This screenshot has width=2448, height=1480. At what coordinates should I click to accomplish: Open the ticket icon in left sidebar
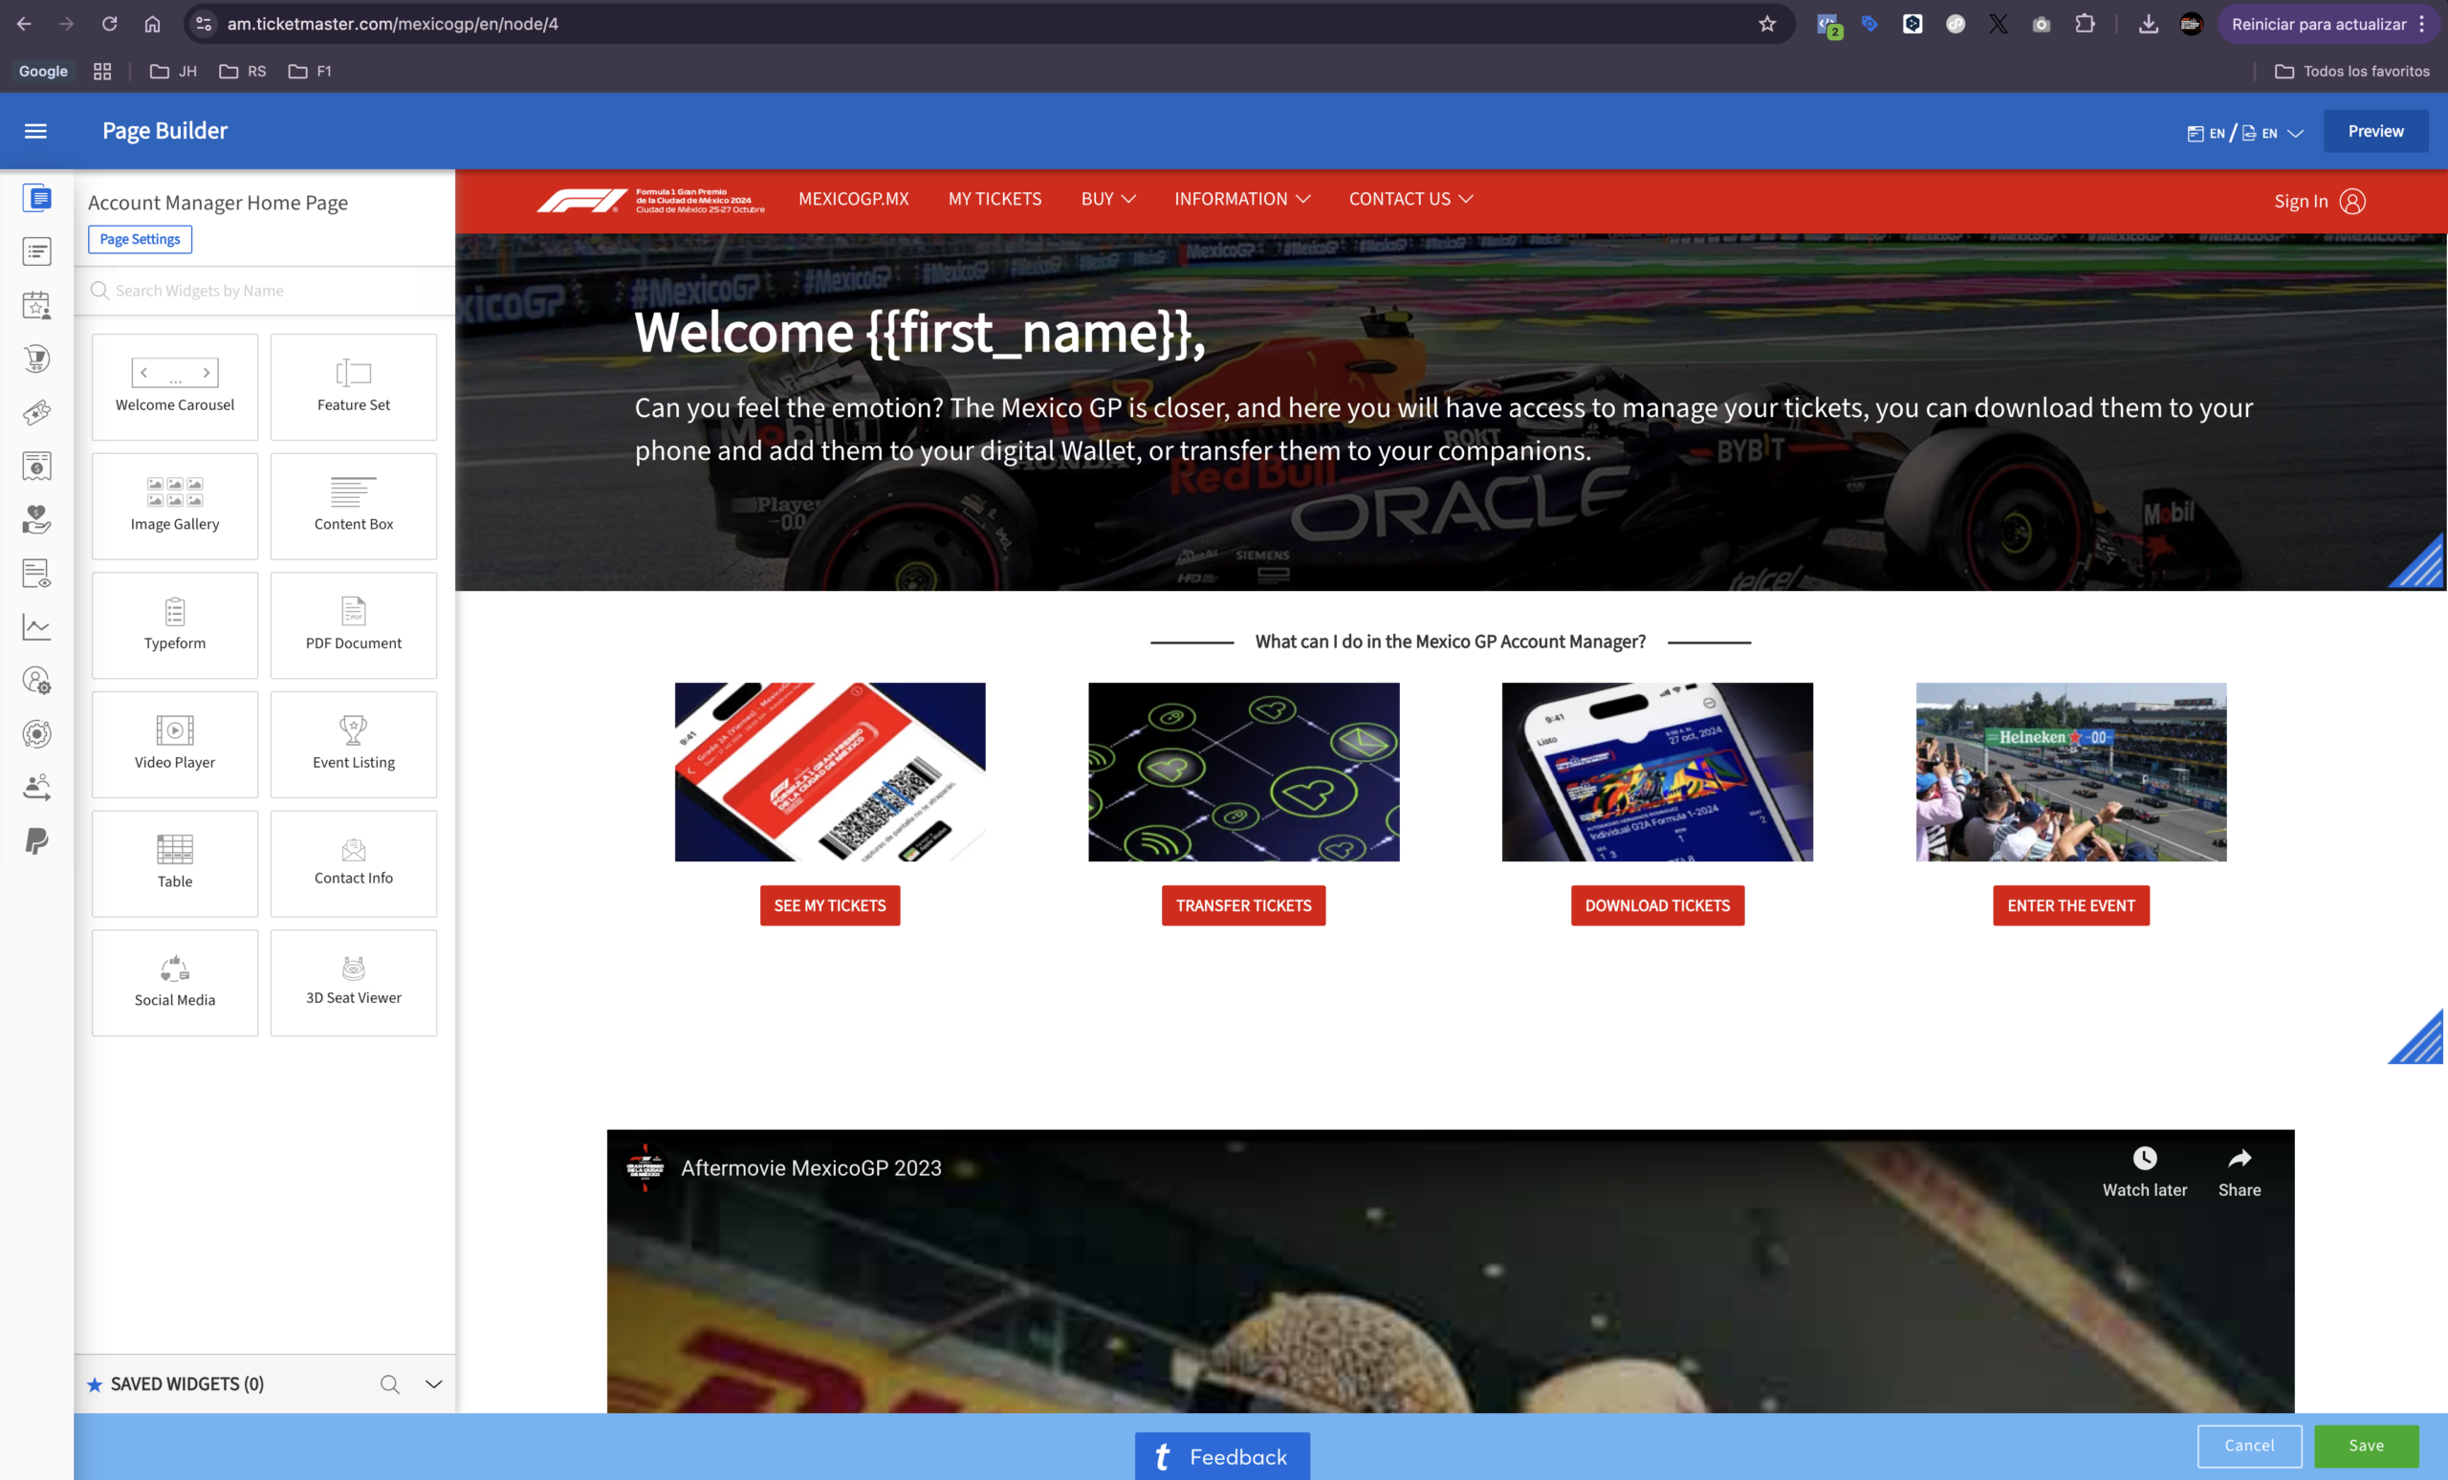click(x=36, y=412)
